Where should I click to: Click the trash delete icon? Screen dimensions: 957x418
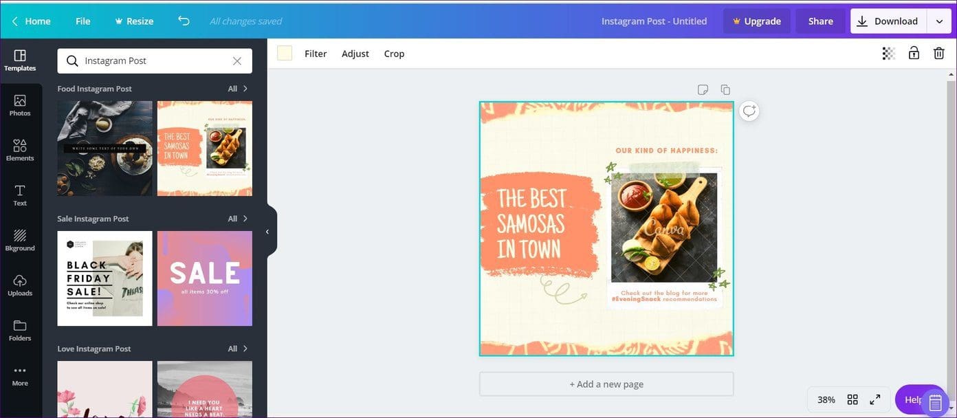(938, 53)
